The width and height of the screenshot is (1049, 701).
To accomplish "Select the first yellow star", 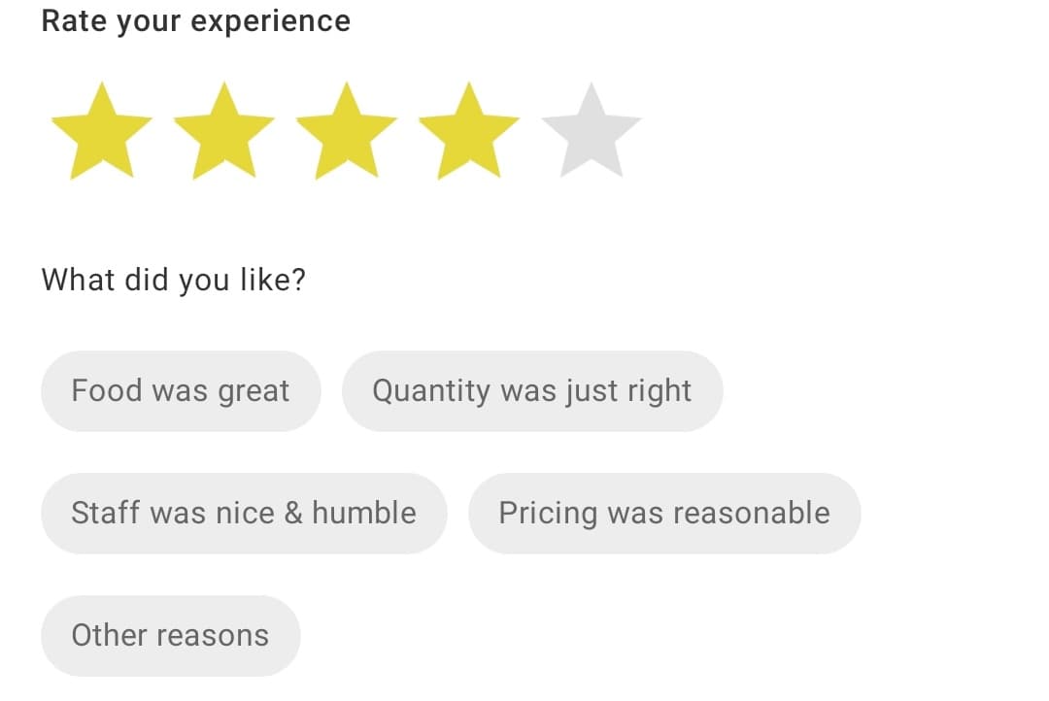I will 102,132.
